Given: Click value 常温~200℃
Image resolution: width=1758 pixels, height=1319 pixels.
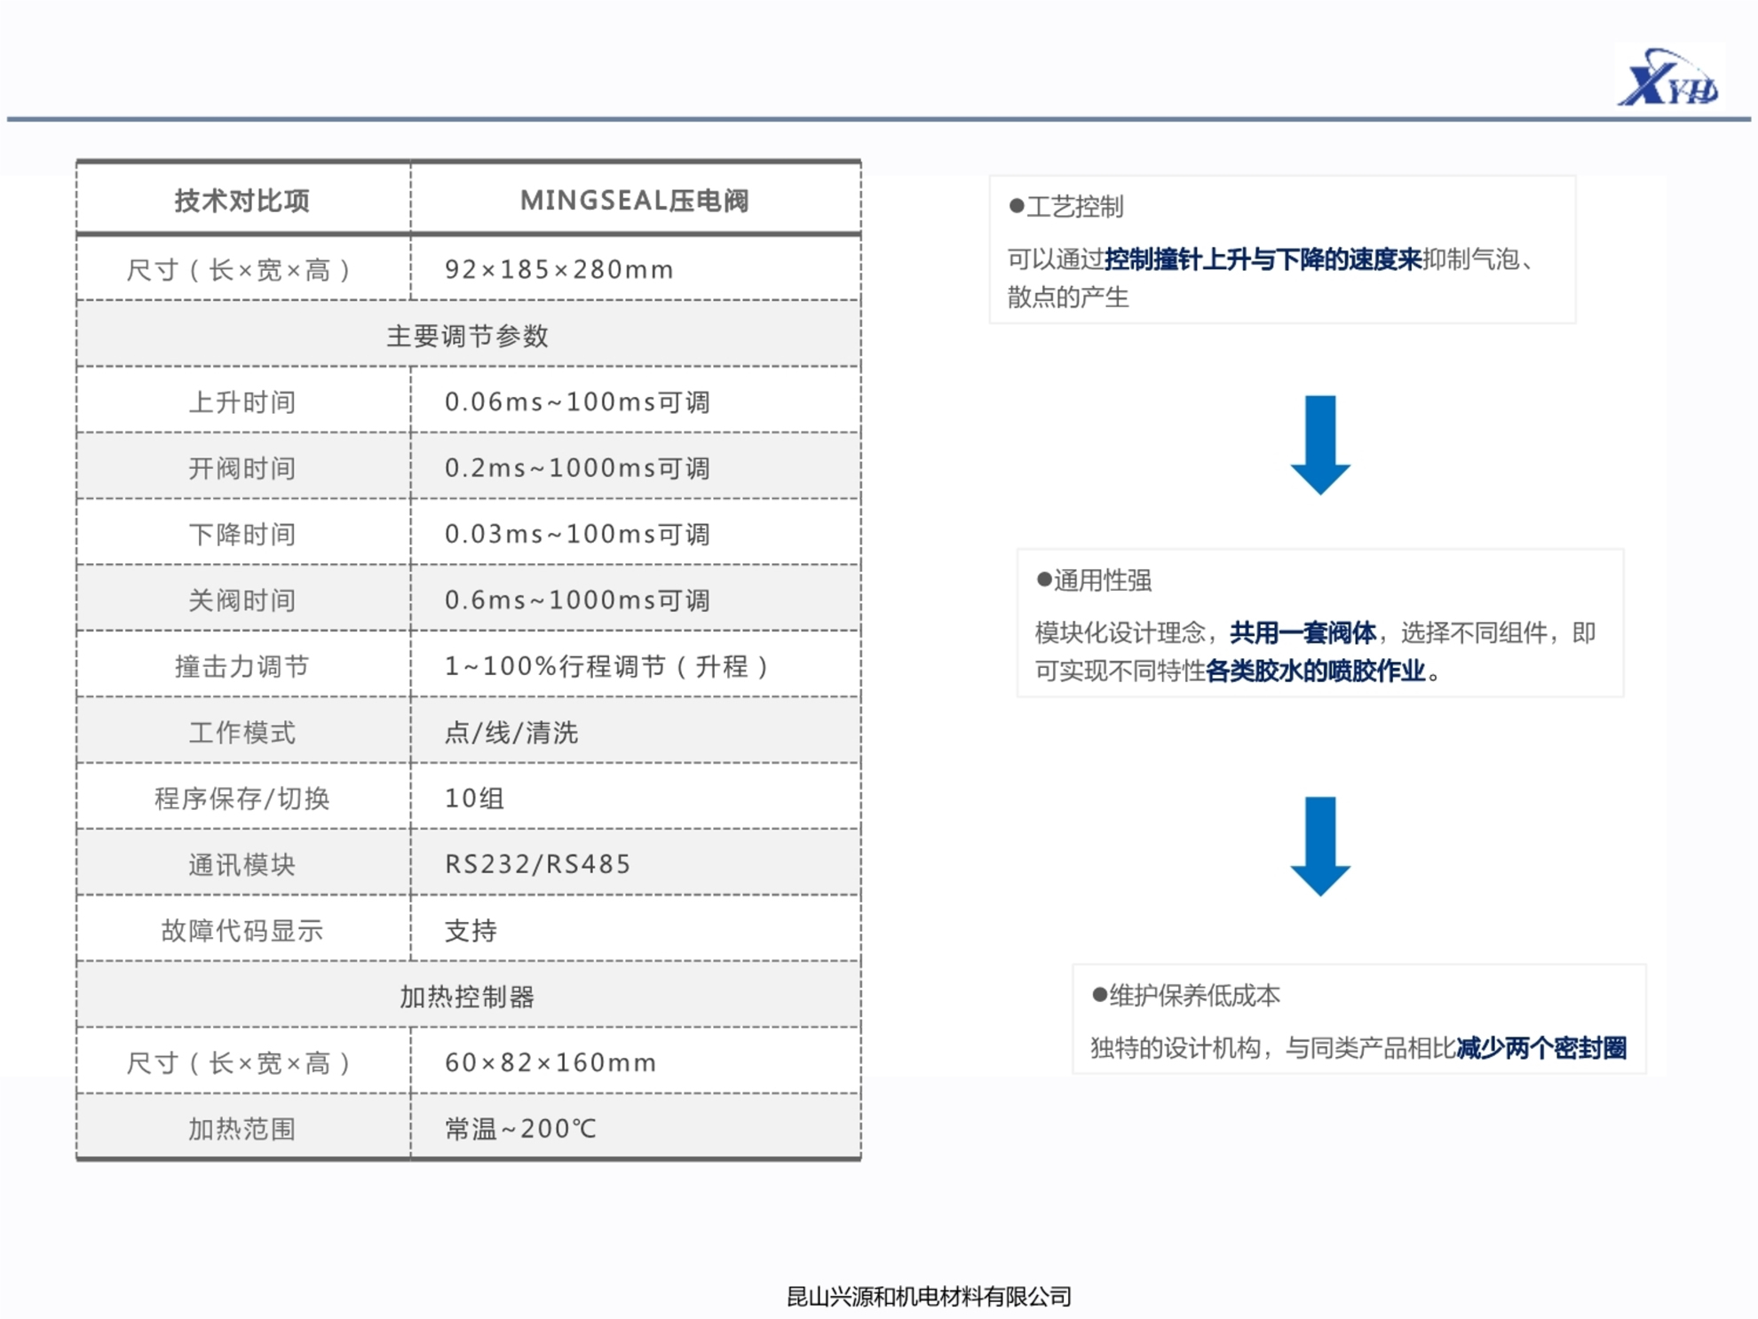Looking at the screenshot, I should pyautogui.click(x=520, y=1129).
